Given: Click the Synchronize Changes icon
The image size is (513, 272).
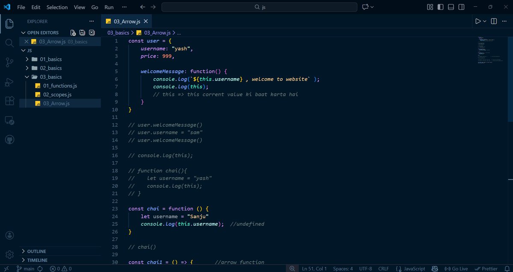Looking at the screenshot, I should tap(40, 269).
